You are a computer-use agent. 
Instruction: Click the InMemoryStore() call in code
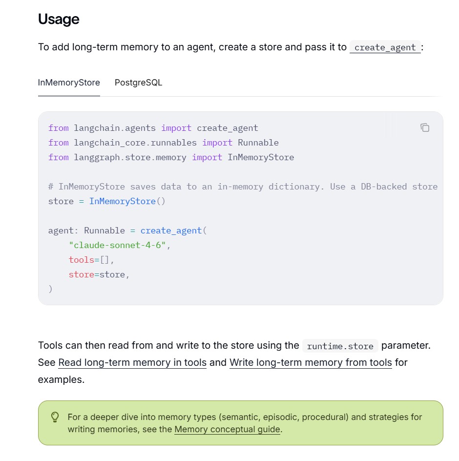127,201
